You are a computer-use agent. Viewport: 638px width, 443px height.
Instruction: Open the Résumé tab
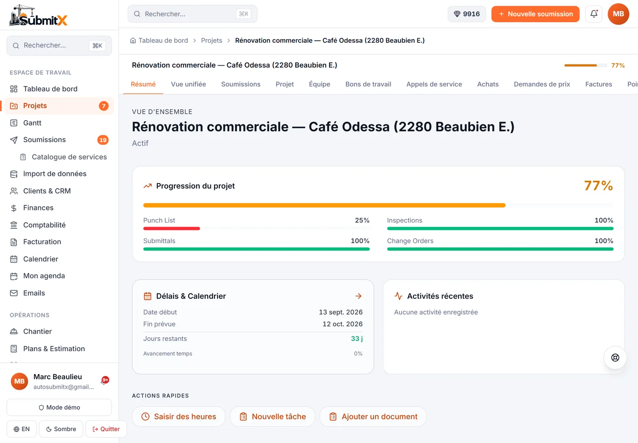143,84
